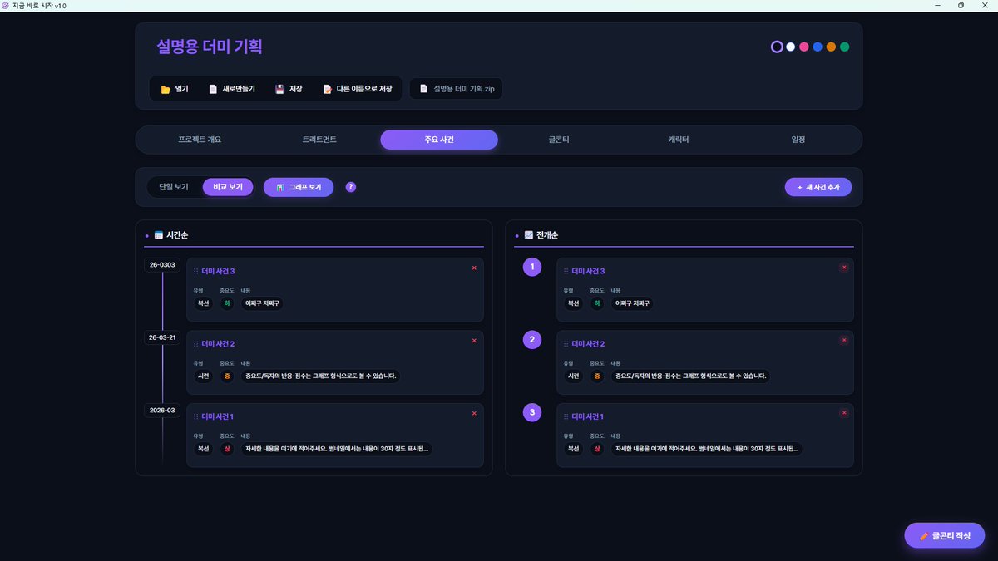Delete 더미 사건 2 in the 시간순 panel

tap(474, 340)
